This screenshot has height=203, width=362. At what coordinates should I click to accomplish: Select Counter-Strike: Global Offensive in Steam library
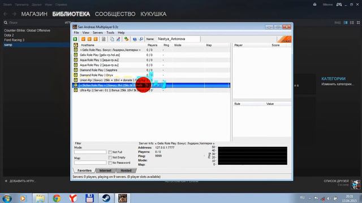(27, 30)
